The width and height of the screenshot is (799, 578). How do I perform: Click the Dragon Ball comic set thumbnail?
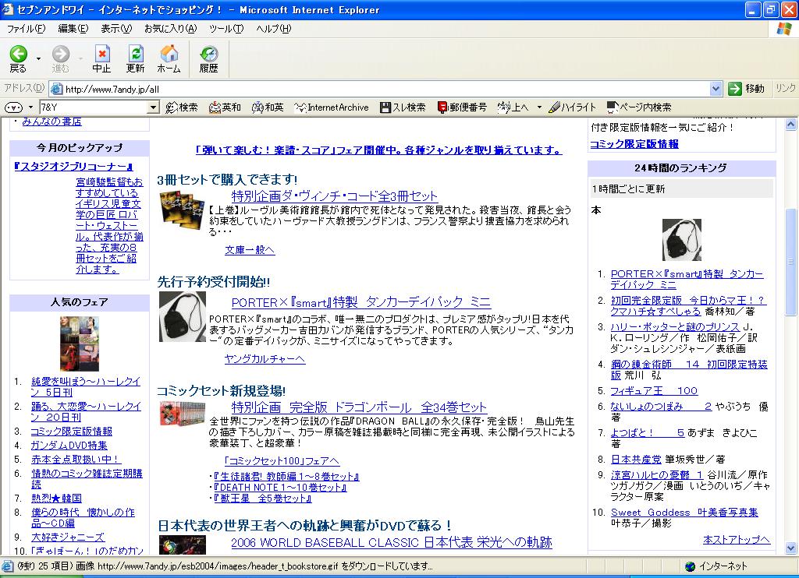tap(183, 413)
